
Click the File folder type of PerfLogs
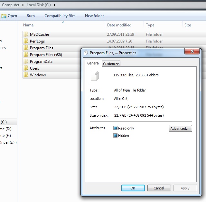[x=154, y=41]
